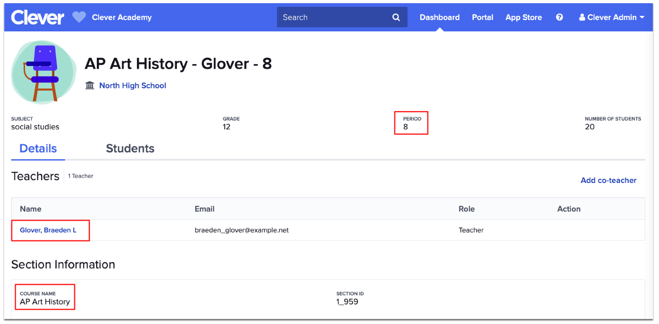Viewport: 659px width, 324px height.
Task: Click Add co-teacher
Action: (x=608, y=180)
